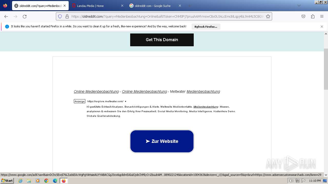Click the active Firefox taskbar button
This screenshot has height=184, width=328.
tap(64, 181)
